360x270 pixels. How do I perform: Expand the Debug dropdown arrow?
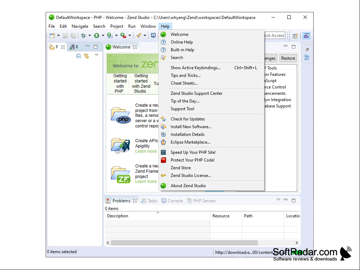(x=90, y=35)
